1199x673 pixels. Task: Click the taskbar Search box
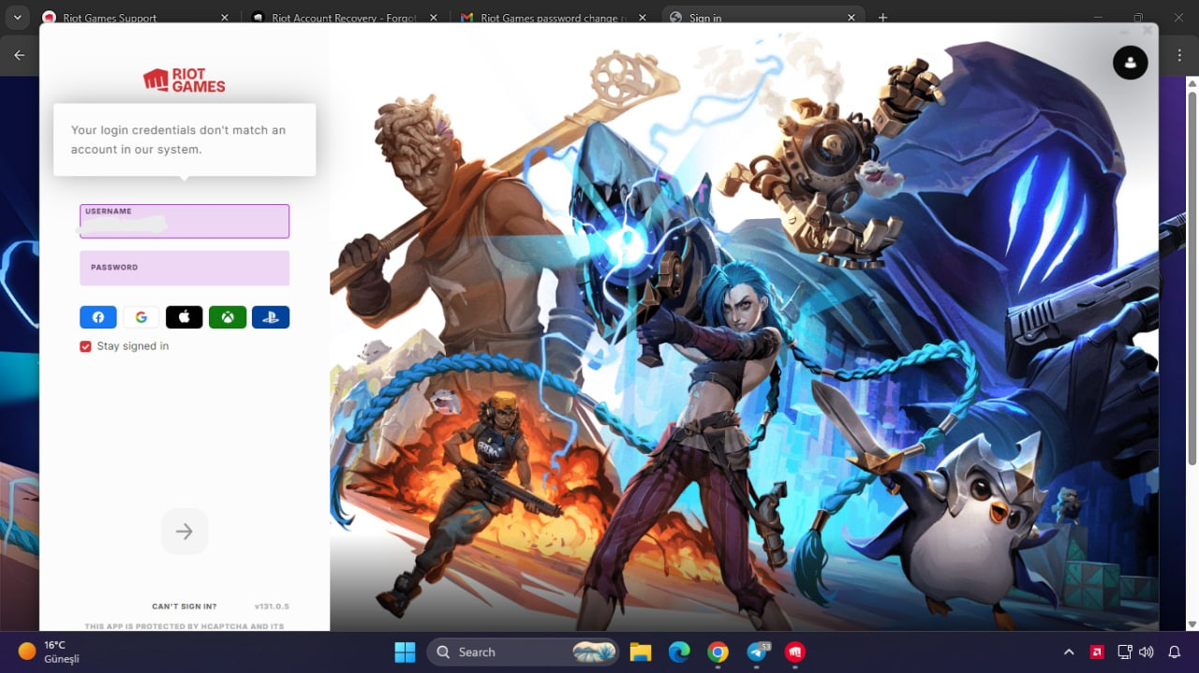tap(523, 652)
